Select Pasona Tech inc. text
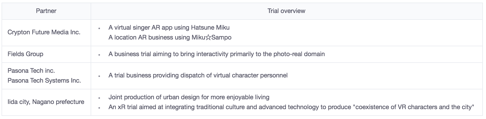The image size is (486, 119). (31, 71)
